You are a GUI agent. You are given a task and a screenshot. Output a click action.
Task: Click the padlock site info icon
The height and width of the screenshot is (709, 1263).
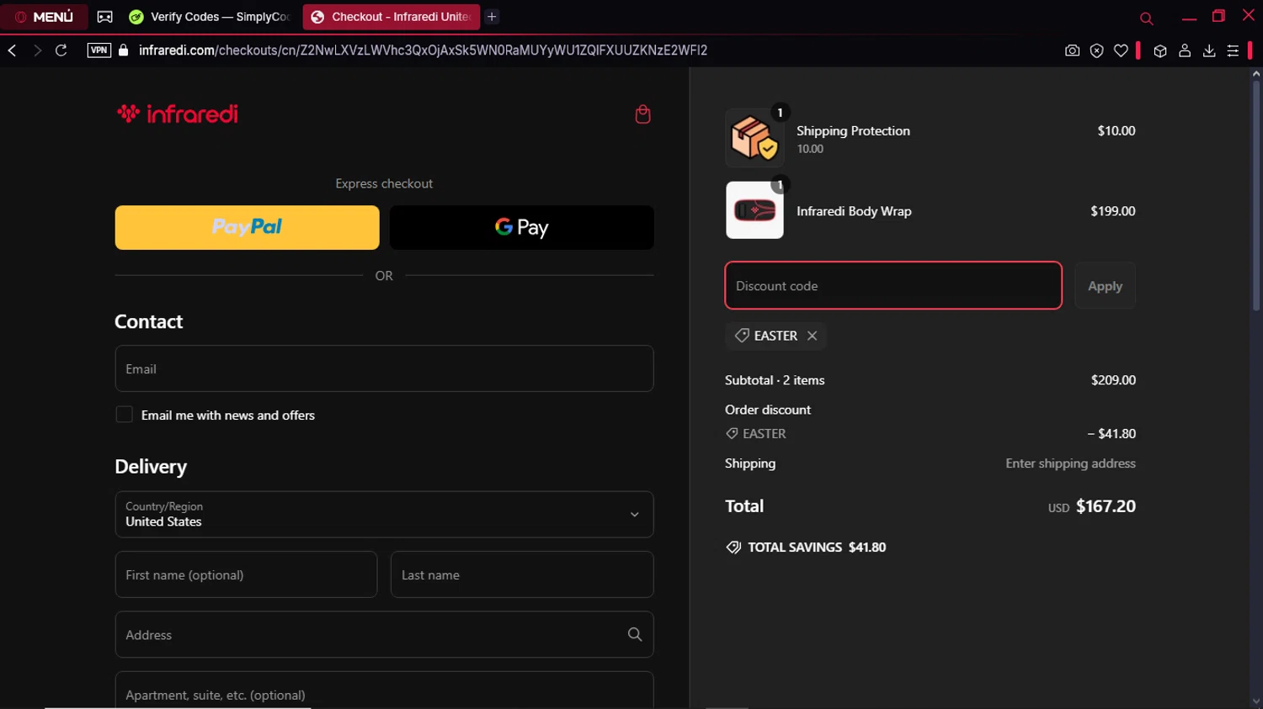pyautogui.click(x=124, y=50)
